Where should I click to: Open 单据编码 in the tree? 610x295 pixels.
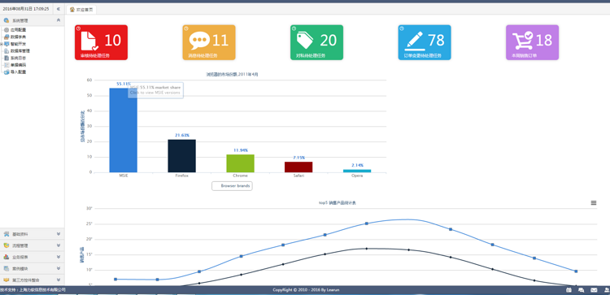pyautogui.click(x=18, y=65)
